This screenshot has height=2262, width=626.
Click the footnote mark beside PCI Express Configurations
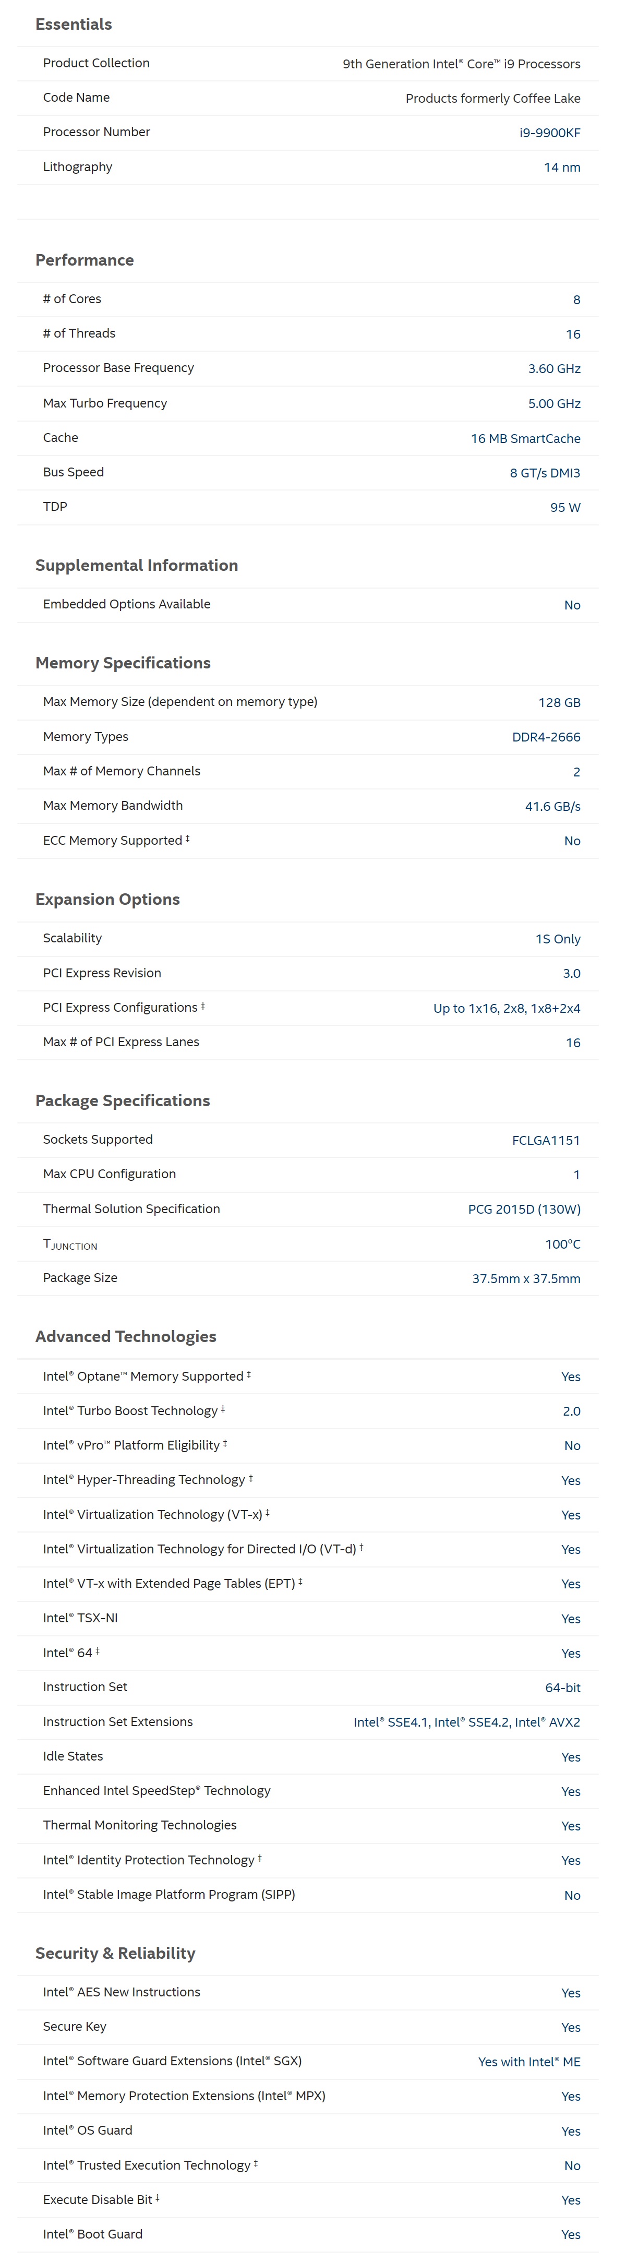coord(203,1006)
